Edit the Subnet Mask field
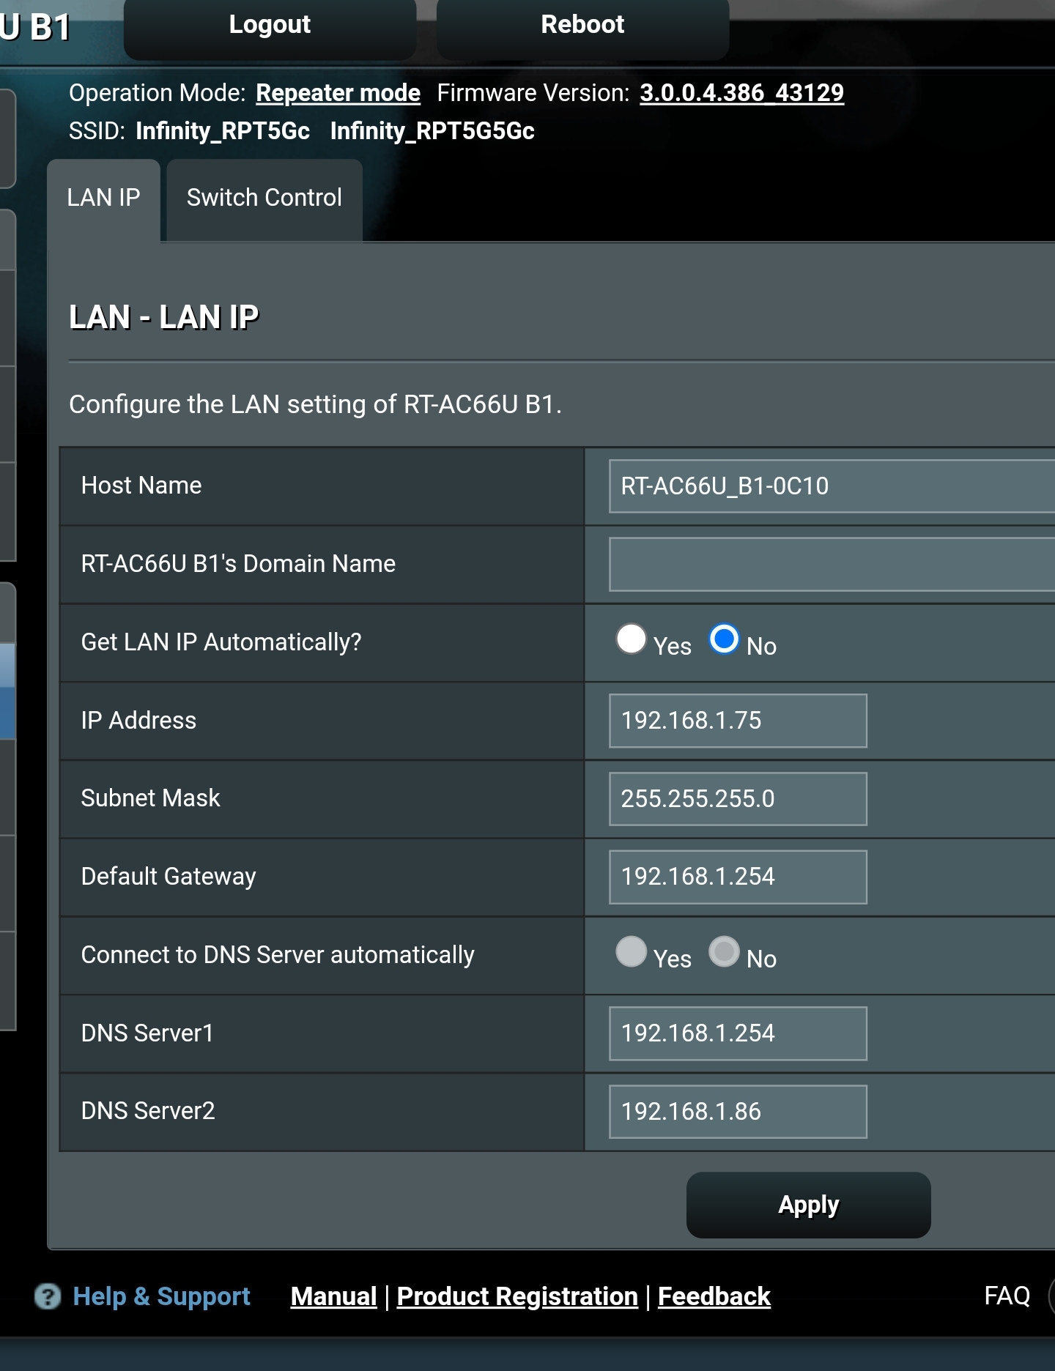Image resolution: width=1055 pixels, height=1371 pixels. click(738, 799)
